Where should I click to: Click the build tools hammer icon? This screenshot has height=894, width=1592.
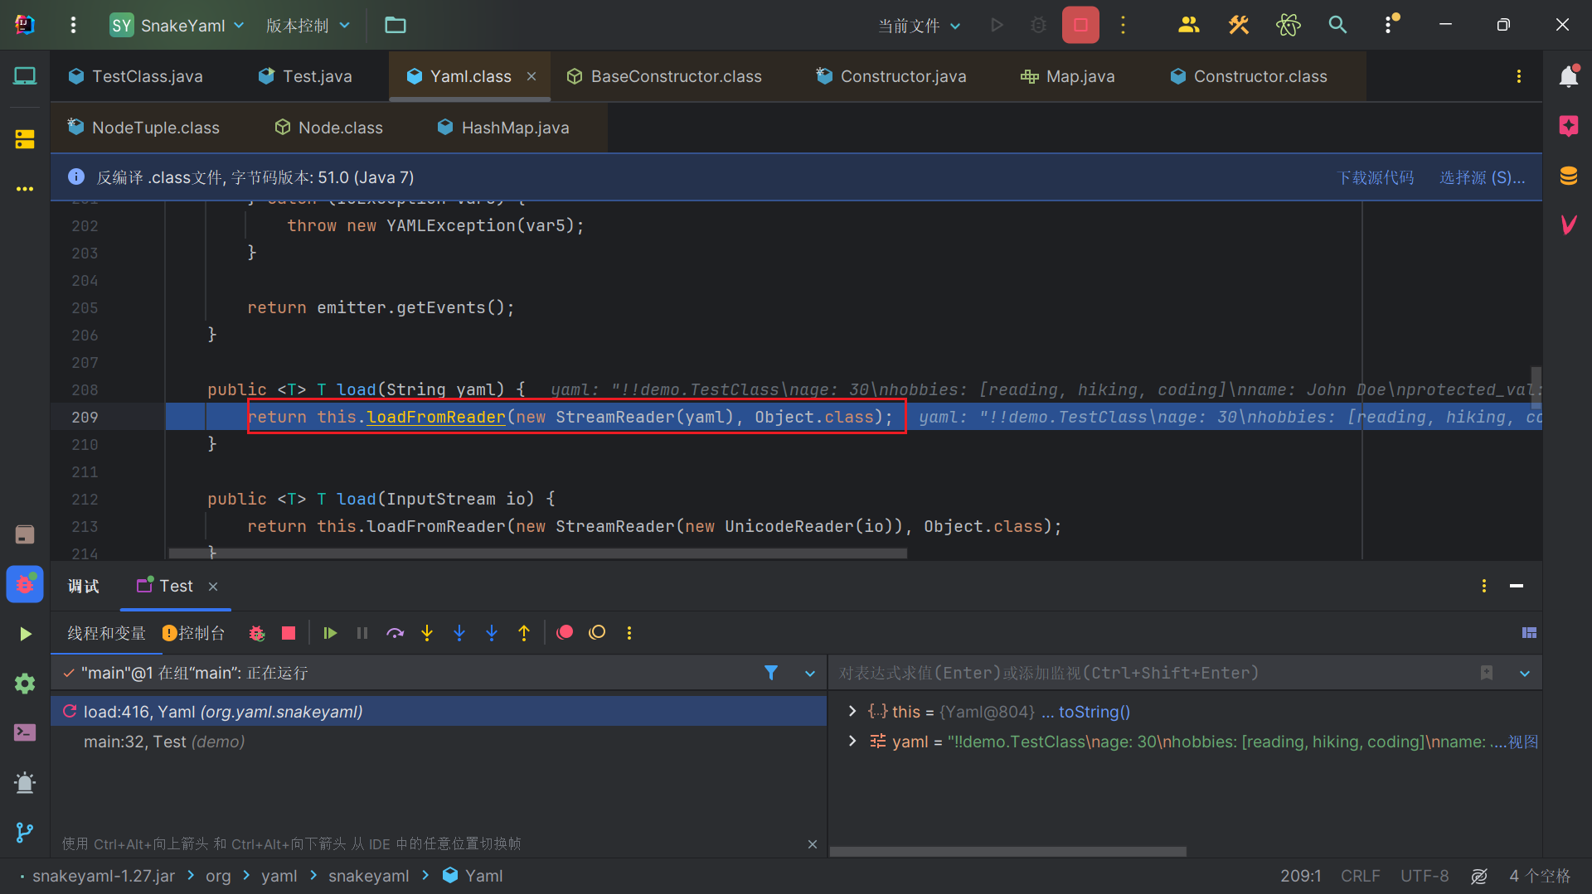[x=1239, y=25]
